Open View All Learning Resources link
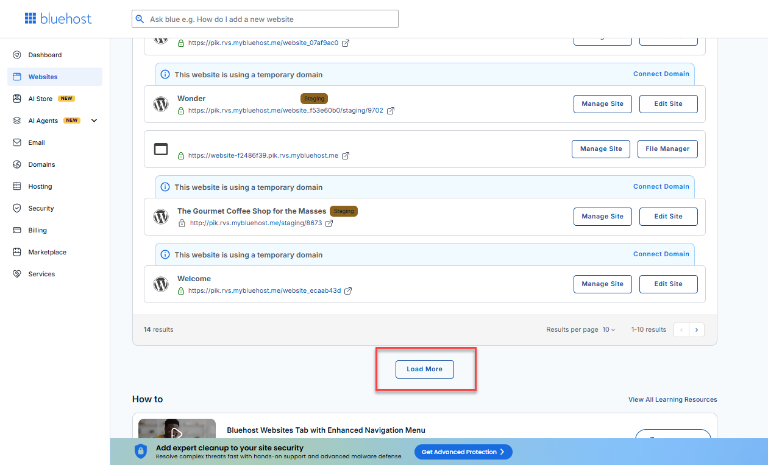 pos(673,400)
